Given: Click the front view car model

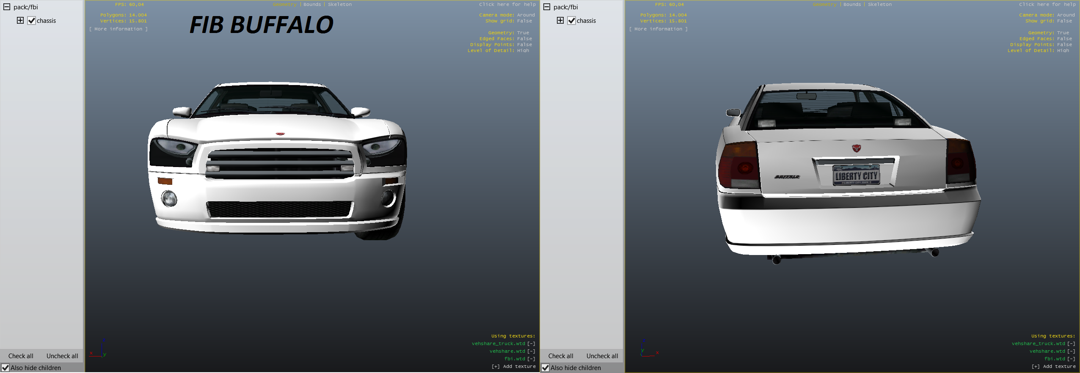Looking at the screenshot, I should click(277, 161).
